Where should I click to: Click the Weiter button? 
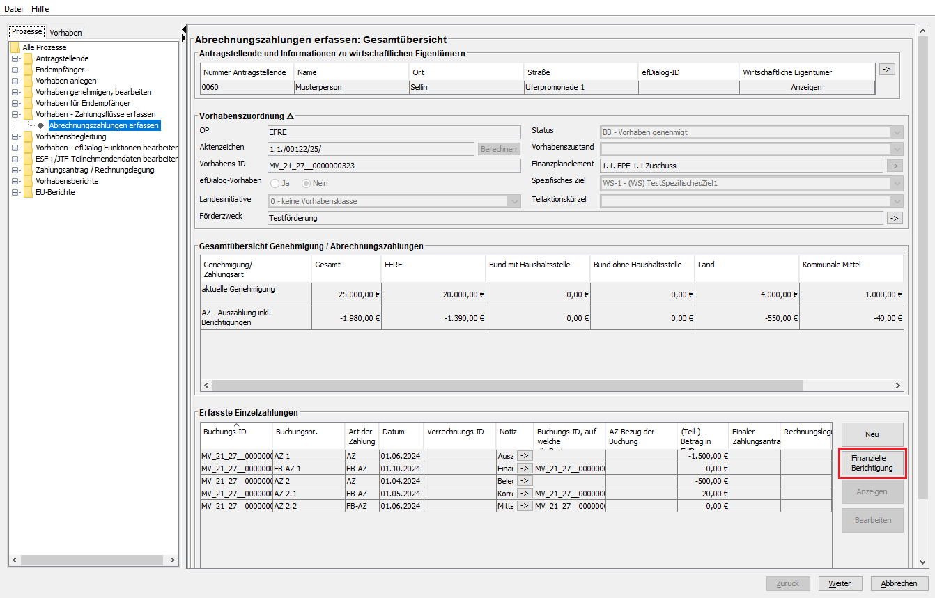[x=840, y=583]
